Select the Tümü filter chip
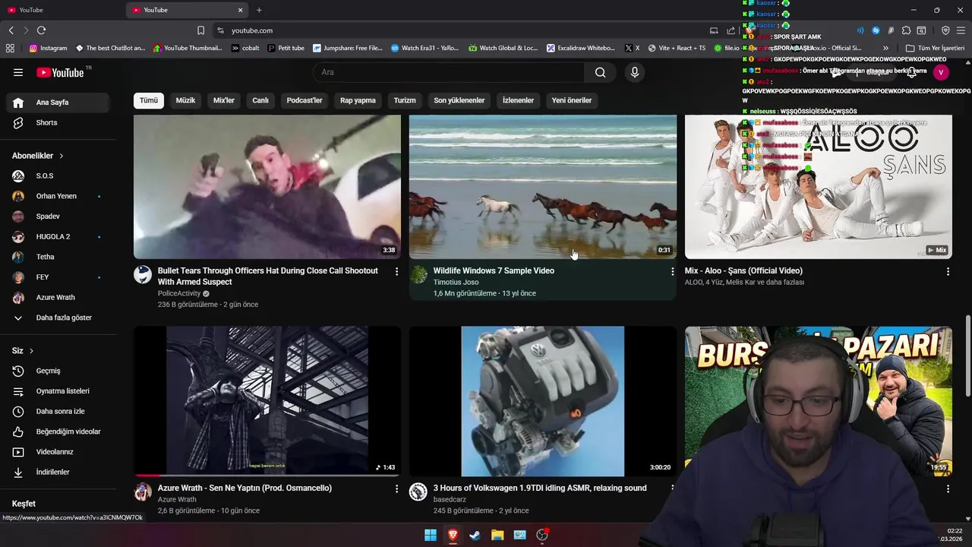 tap(149, 100)
